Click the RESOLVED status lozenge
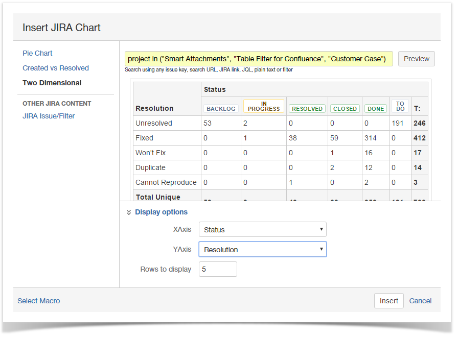This screenshot has width=458, height=337. coord(307,108)
